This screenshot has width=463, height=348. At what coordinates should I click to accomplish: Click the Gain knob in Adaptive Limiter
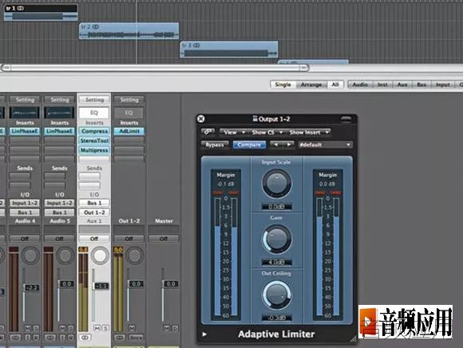277,239
